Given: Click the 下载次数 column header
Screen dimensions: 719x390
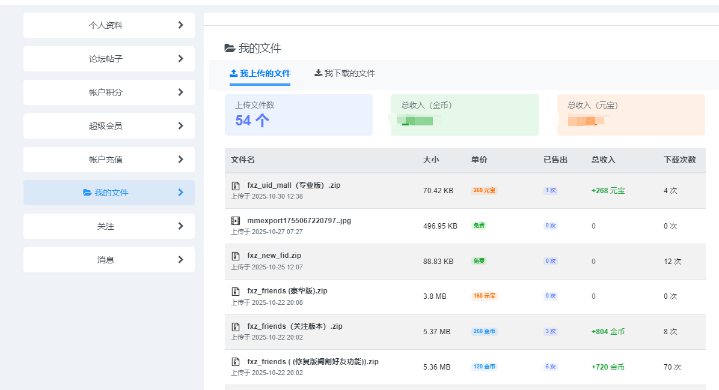Looking at the screenshot, I should coord(679,160).
